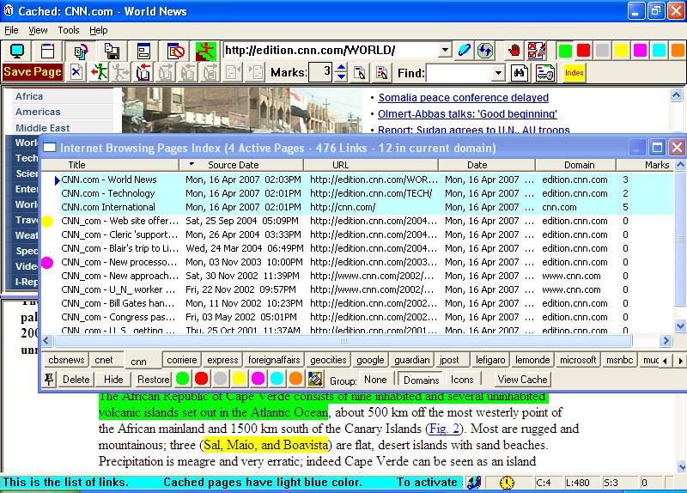
Task: Click the View Cache button
Action: click(x=522, y=380)
